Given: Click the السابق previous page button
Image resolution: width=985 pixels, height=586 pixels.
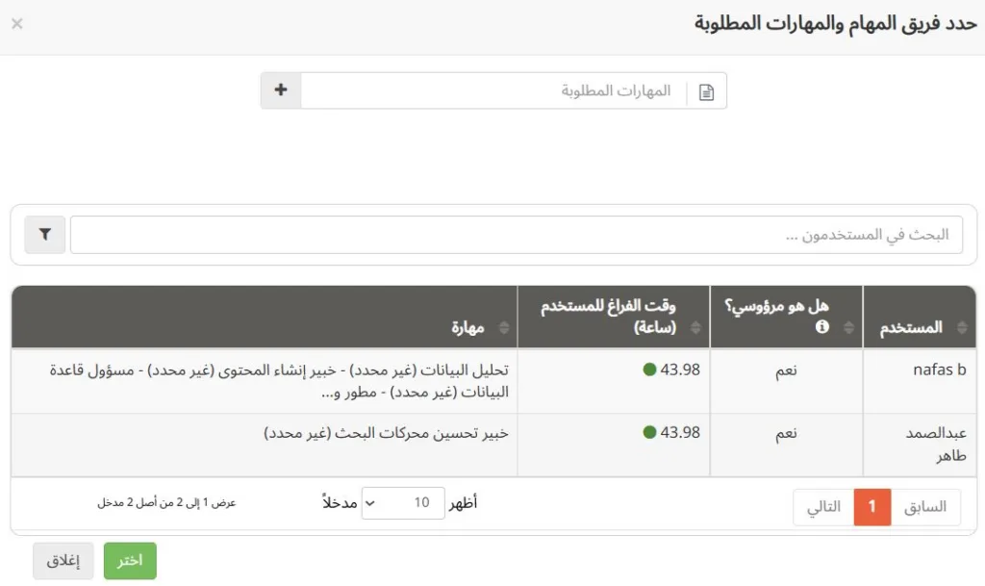Looking at the screenshot, I should 926,507.
